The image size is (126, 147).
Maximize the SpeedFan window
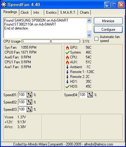pyautogui.click(x=114, y=5)
